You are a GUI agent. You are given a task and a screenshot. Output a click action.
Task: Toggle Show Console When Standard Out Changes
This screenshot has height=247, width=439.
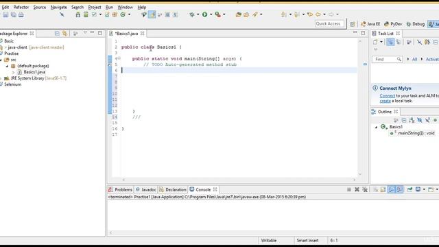(392, 189)
